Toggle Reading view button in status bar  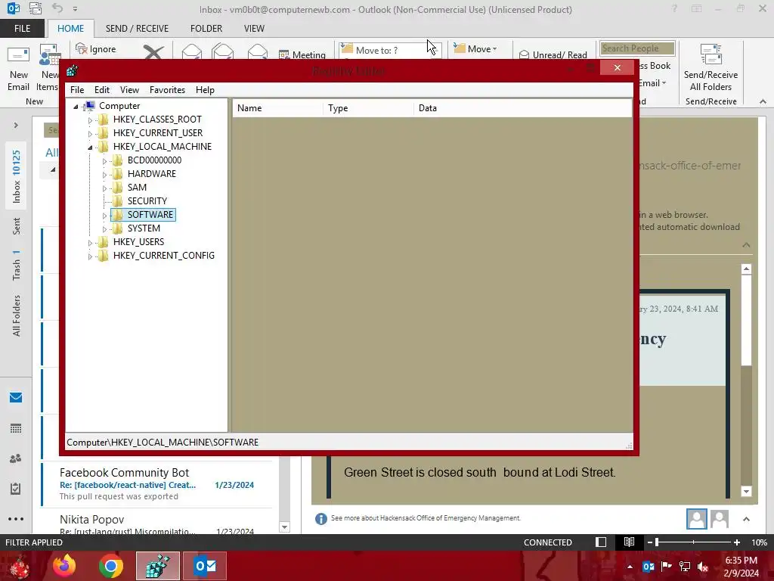[x=629, y=542]
